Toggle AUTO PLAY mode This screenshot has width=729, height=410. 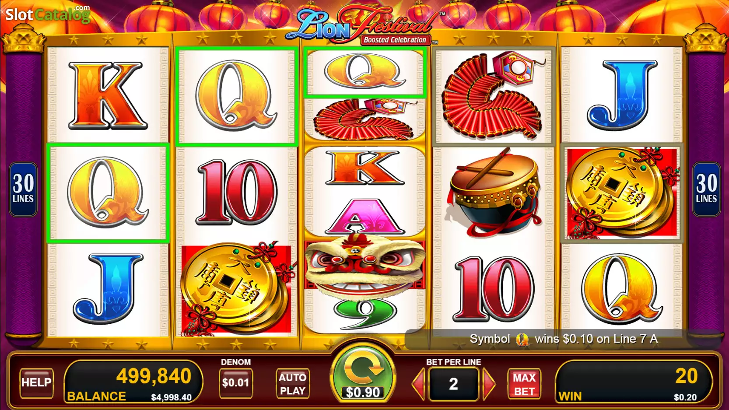click(x=293, y=384)
